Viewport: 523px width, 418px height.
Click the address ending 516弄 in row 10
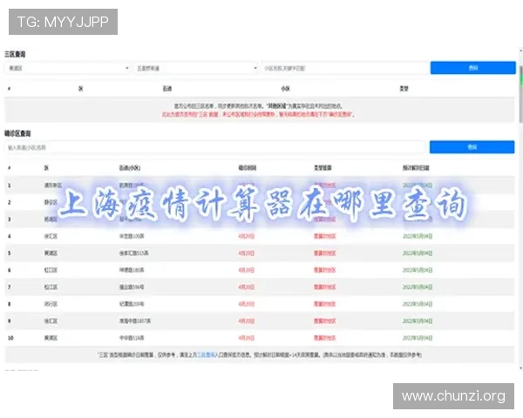click(132, 338)
